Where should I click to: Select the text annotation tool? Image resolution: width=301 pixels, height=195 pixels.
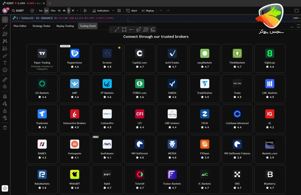tap(5, 63)
